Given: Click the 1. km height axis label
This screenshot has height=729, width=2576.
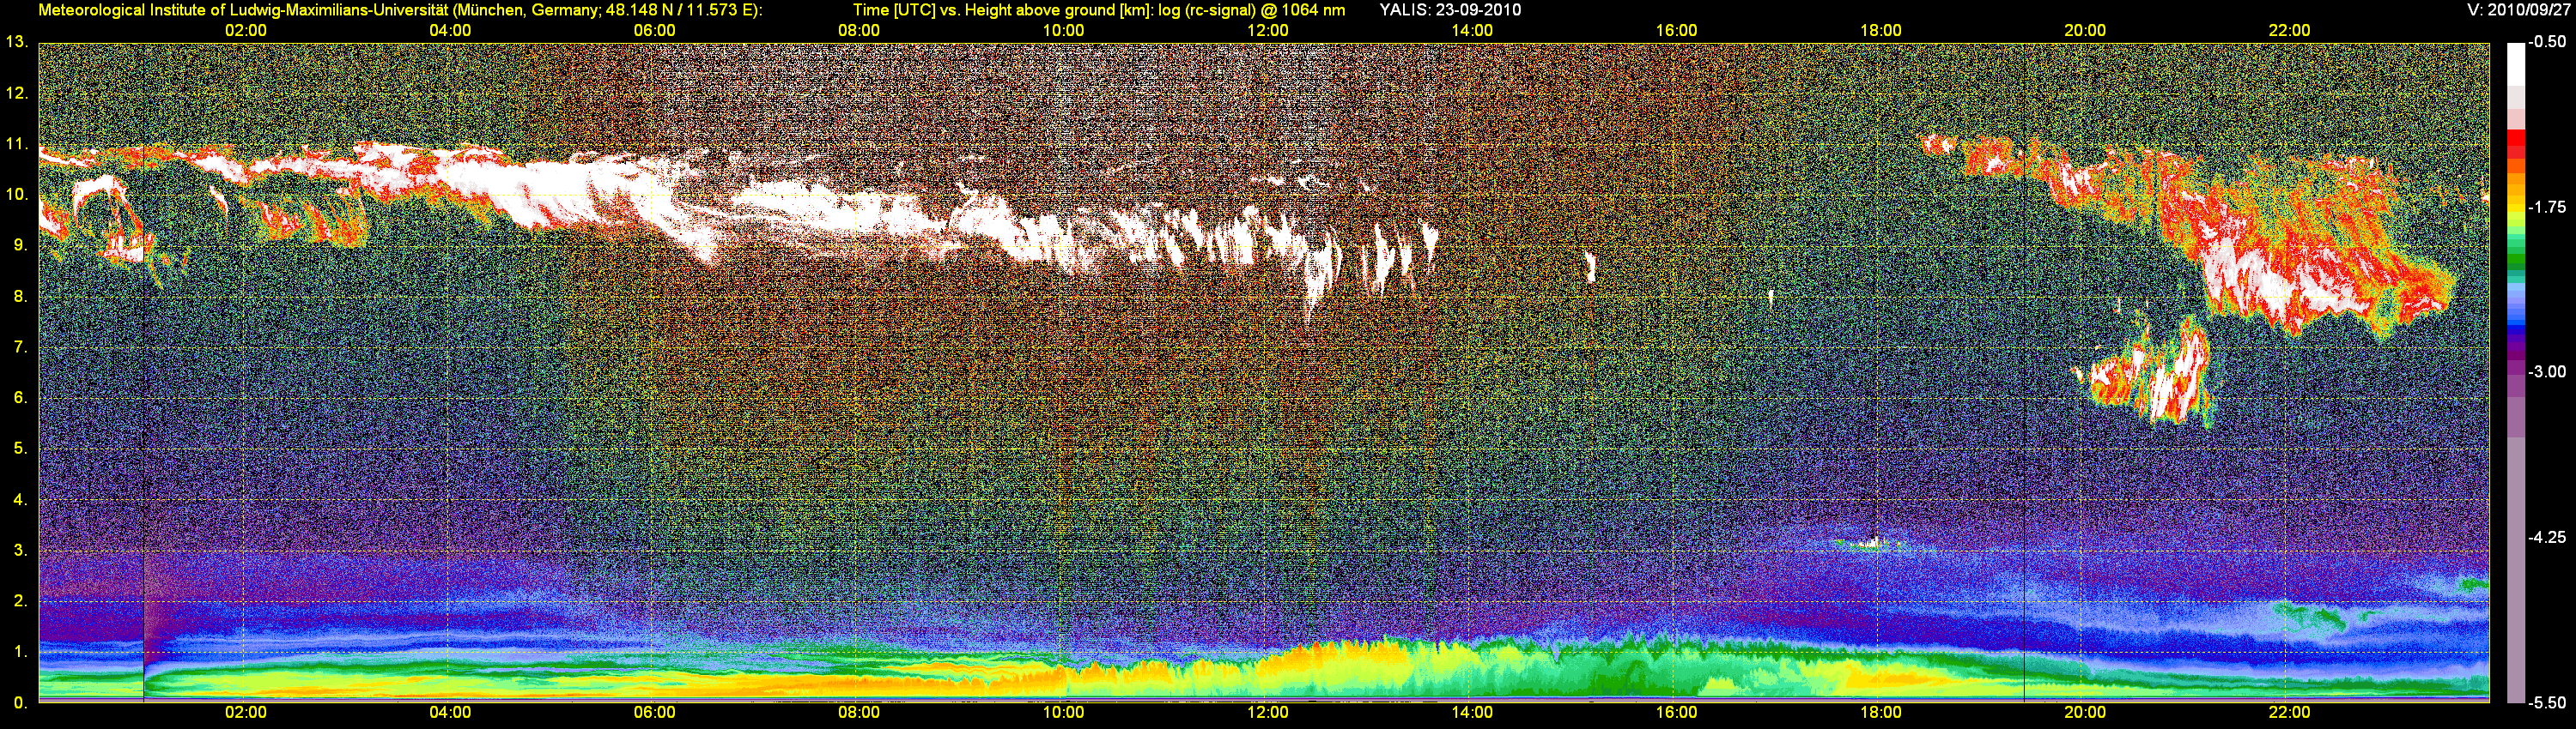Looking at the screenshot, I should pyautogui.click(x=21, y=652).
